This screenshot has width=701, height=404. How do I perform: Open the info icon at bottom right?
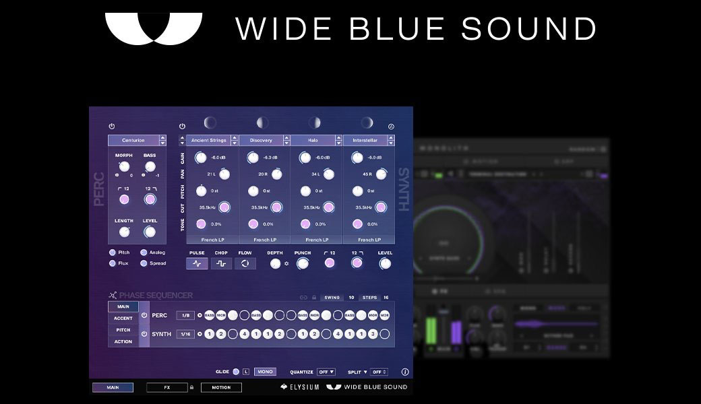point(405,372)
